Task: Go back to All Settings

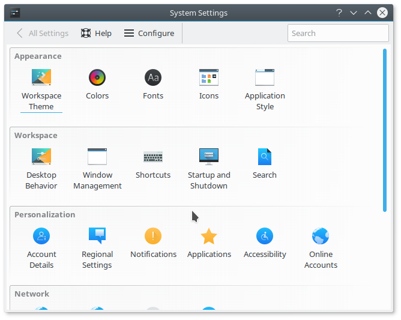Action: [x=43, y=33]
